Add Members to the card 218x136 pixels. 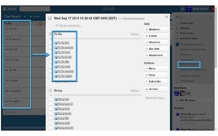[x=156, y=30]
